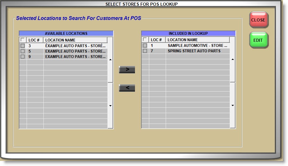Click LOC # column header in Included In Lookup
The height and width of the screenshot is (166, 288).
(157, 40)
